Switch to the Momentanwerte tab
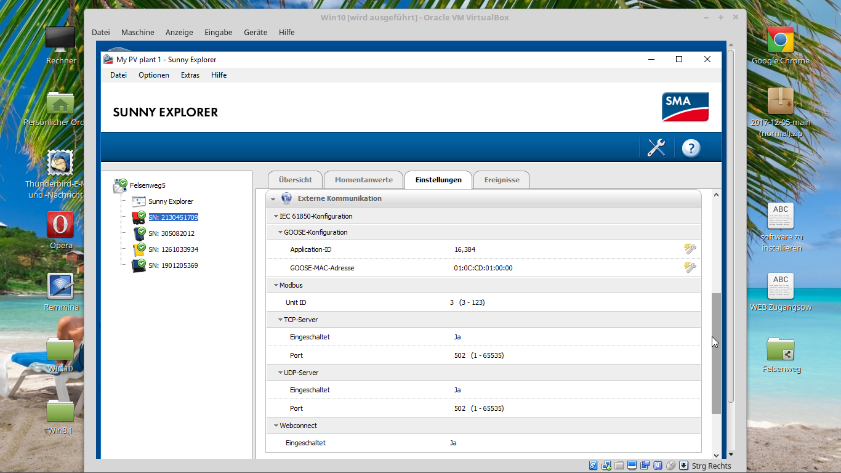Viewport: 841px width, 473px height. pyautogui.click(x=363, y=180)
